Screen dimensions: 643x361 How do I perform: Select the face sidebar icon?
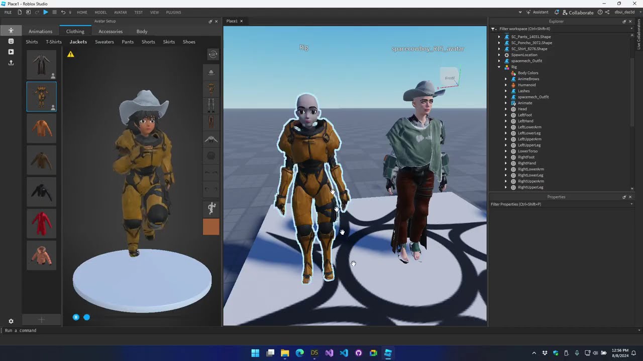tap(11, 41)
